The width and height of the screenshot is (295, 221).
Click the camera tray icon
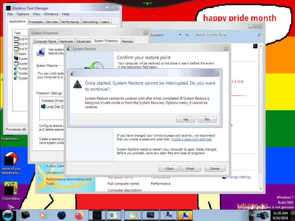click(263, 215)
